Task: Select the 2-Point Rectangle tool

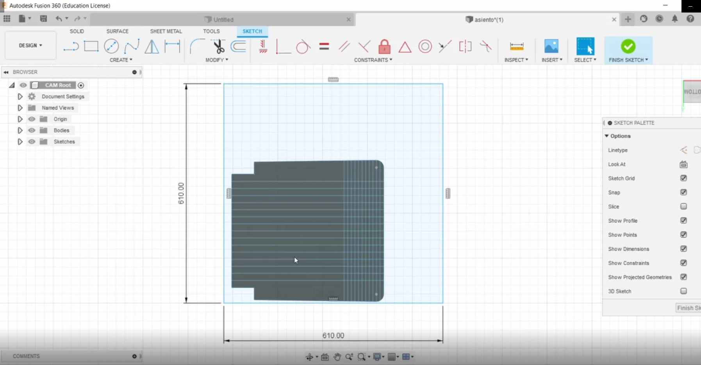Action: [91, 47]
